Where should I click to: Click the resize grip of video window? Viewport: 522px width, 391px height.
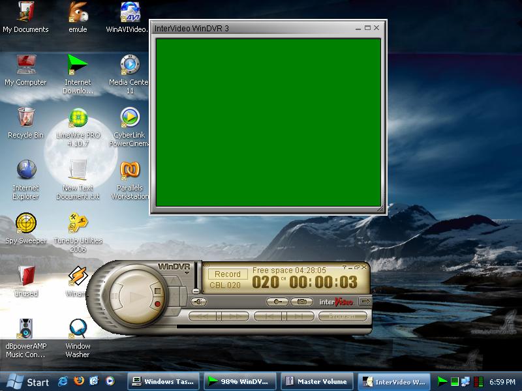click(380, 209)
